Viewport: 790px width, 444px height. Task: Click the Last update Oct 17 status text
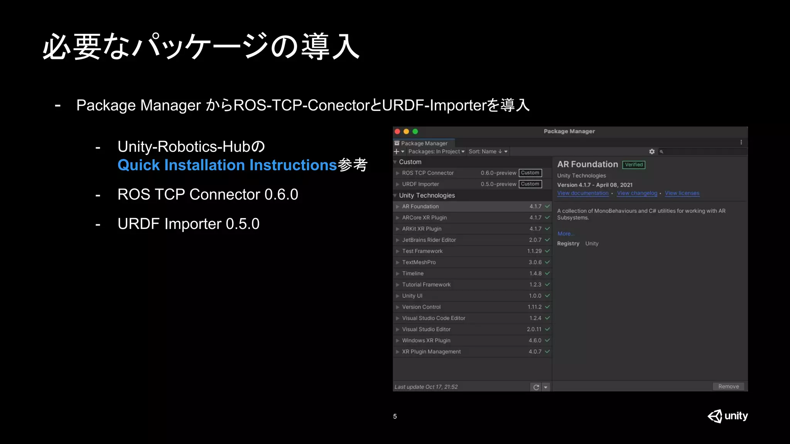coord(426,387)
